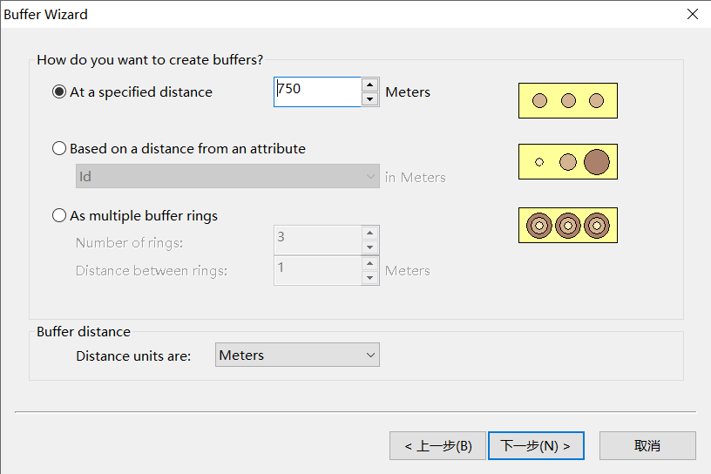Select the At a specified distance option

tap(60, 91)
